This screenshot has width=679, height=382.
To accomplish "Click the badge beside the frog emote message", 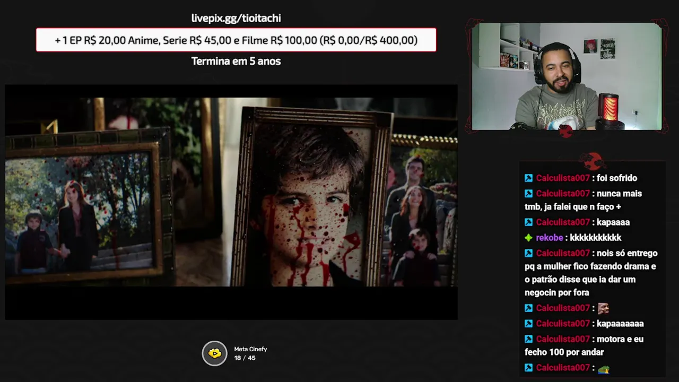I will pos(528,368).
